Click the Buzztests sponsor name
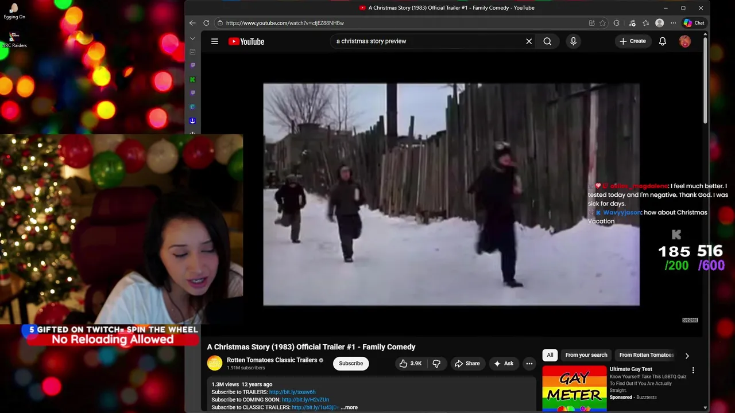Screen dimensions: 735x413 646,397
